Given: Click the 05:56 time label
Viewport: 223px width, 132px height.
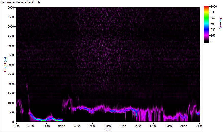Looking at the screenshot, I should (62, 126).
